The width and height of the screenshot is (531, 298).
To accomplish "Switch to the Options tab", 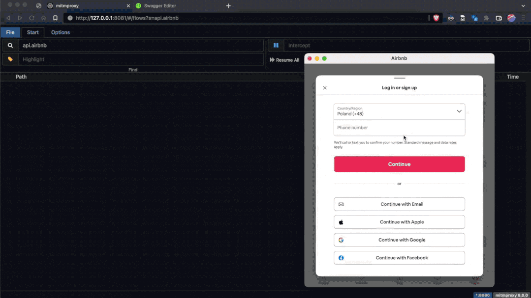I will pos(61,32).
